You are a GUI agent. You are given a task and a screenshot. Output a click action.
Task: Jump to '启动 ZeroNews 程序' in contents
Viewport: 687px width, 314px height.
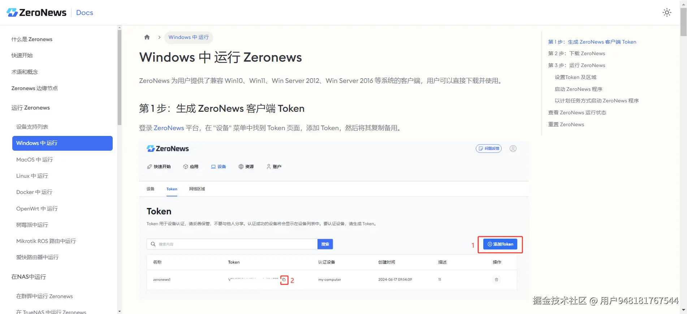[578, 89]
